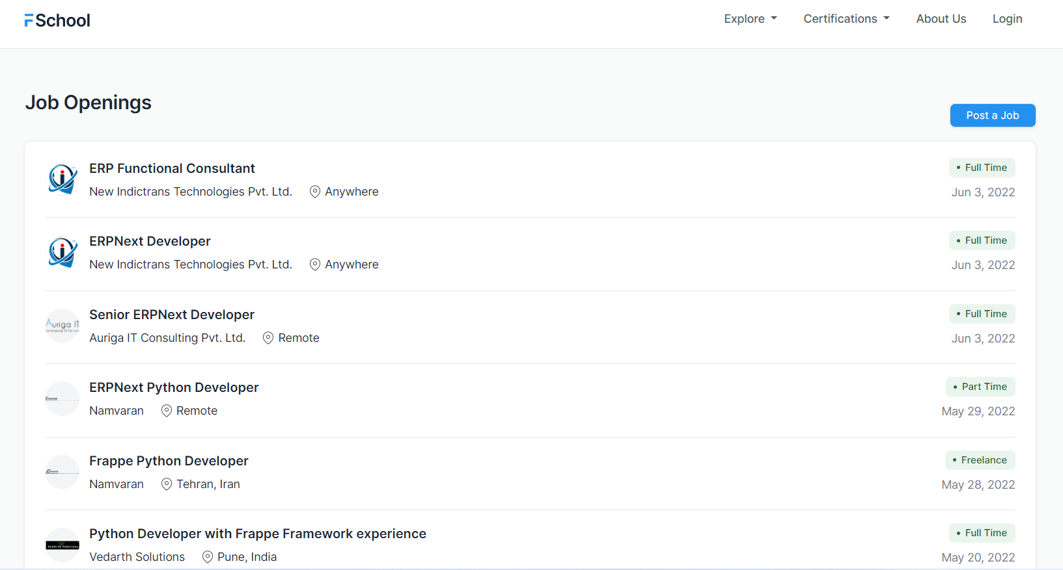The width and height of the screenshot is (1063, 570).
Task: Click the Job Openings heading
Action: [x=89, y=103]
